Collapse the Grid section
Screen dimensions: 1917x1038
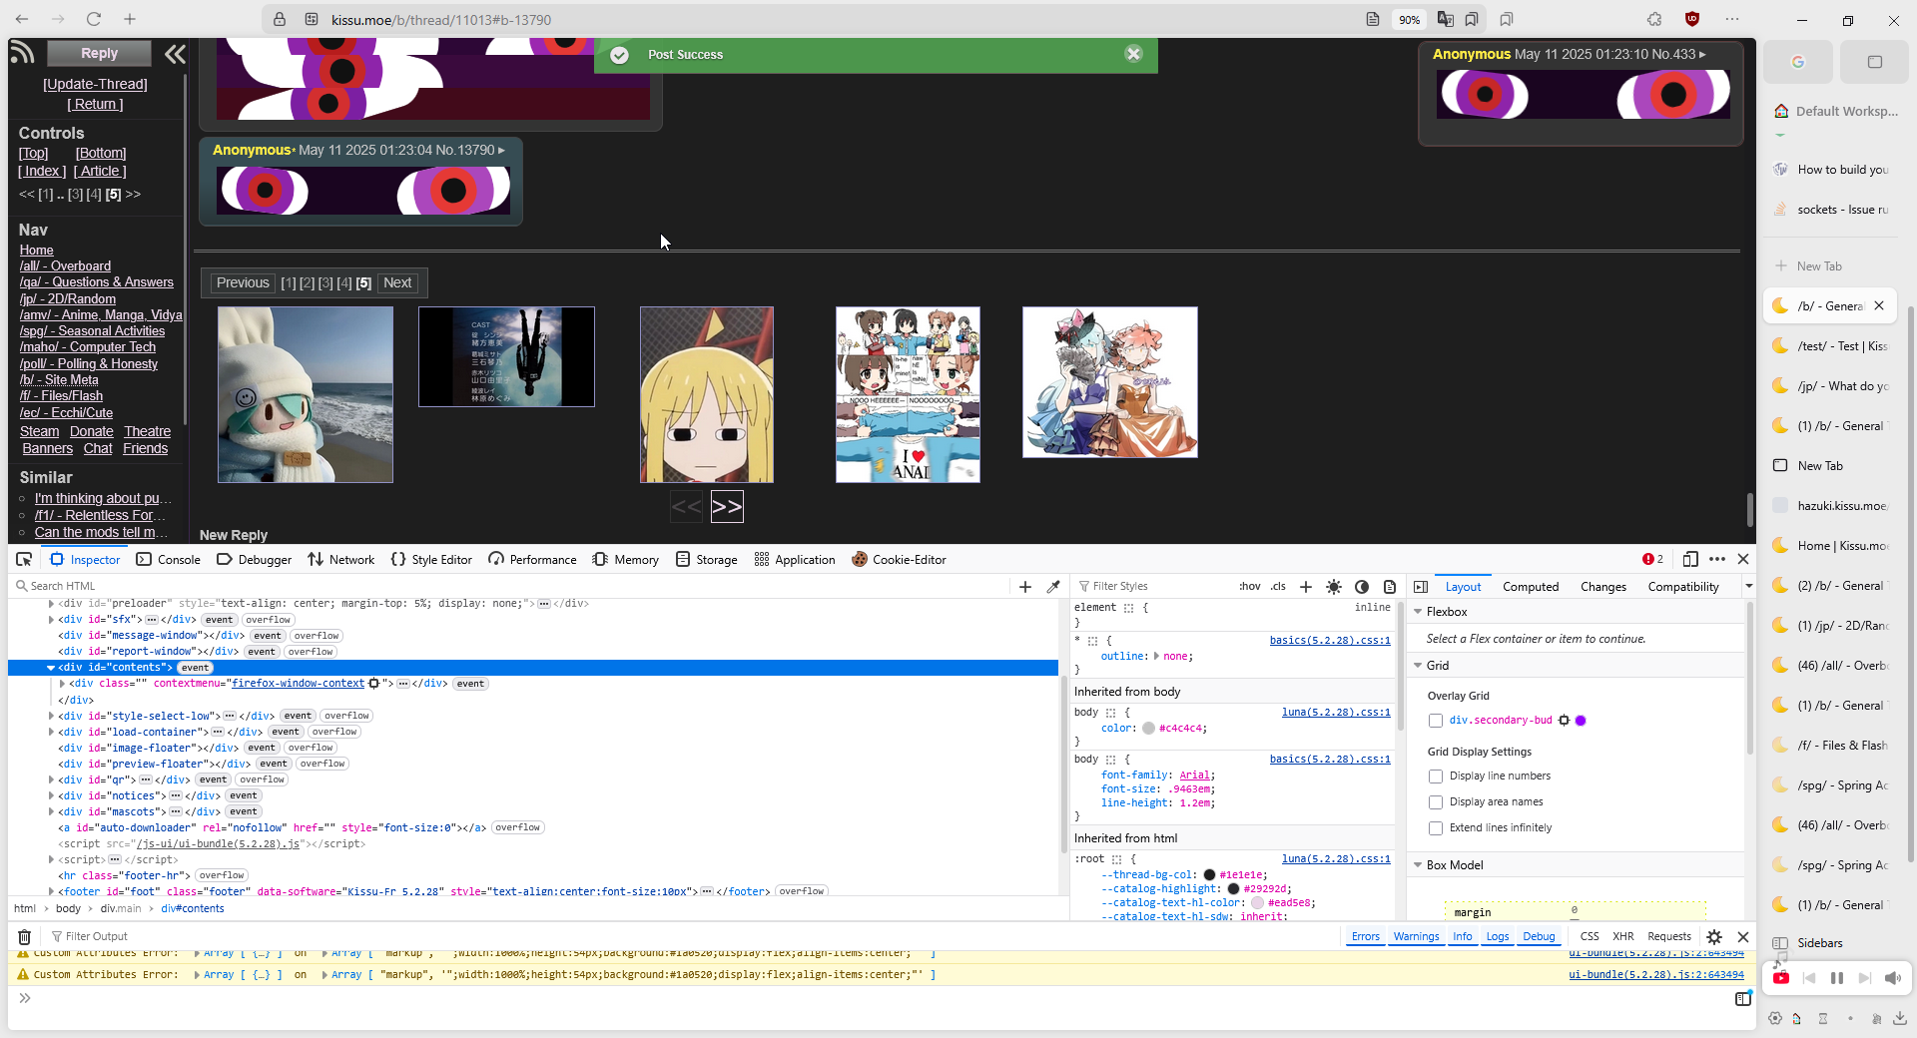pos(1418,666)
